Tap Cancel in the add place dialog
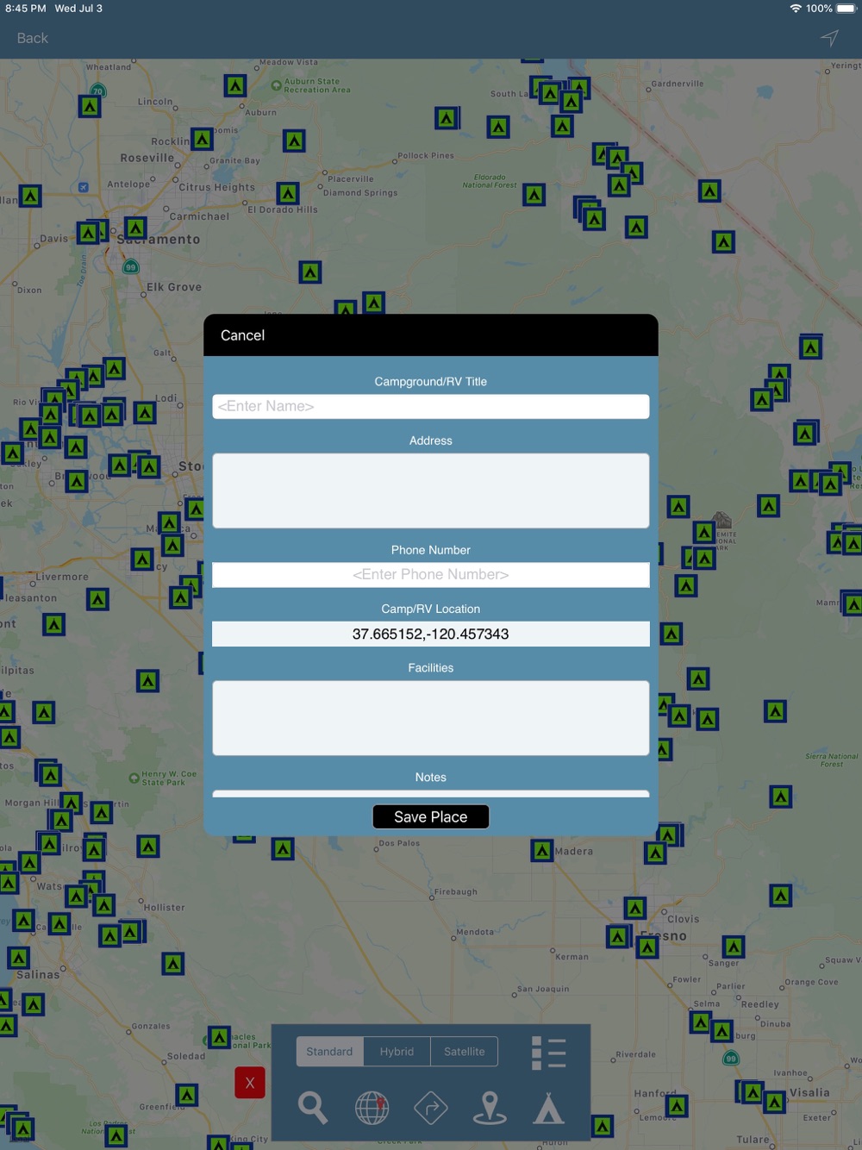Viewport: 862px width, 1150px height. pyautogui.click(x=242, y=335)
